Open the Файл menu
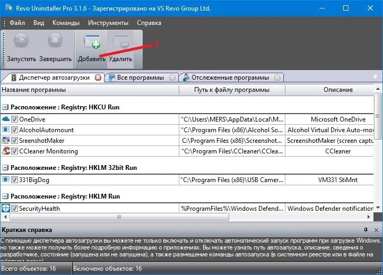Image resolution: width=383 pixels, height=275 pixels. pyautogui.click(x=17, y=23)
